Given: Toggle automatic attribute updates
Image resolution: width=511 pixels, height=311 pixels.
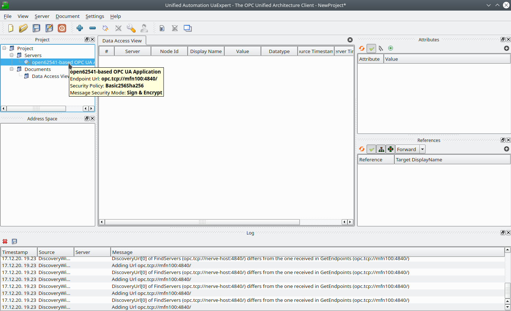Looking at the screenshot, I should click(x=371, y=48).
